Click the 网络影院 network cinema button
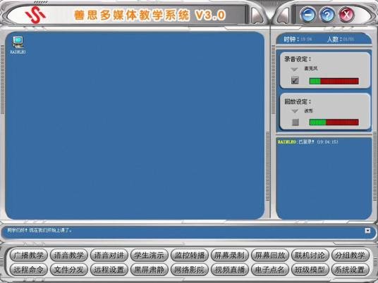This screenshot has height=283, width=378. pyautogui.click(x=190, y=270)
